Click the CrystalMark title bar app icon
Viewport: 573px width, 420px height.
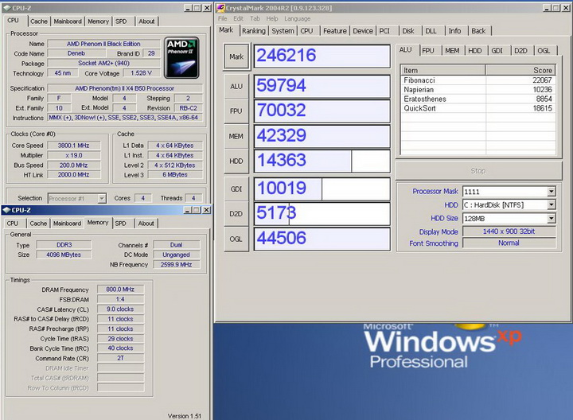click(220, 8)
